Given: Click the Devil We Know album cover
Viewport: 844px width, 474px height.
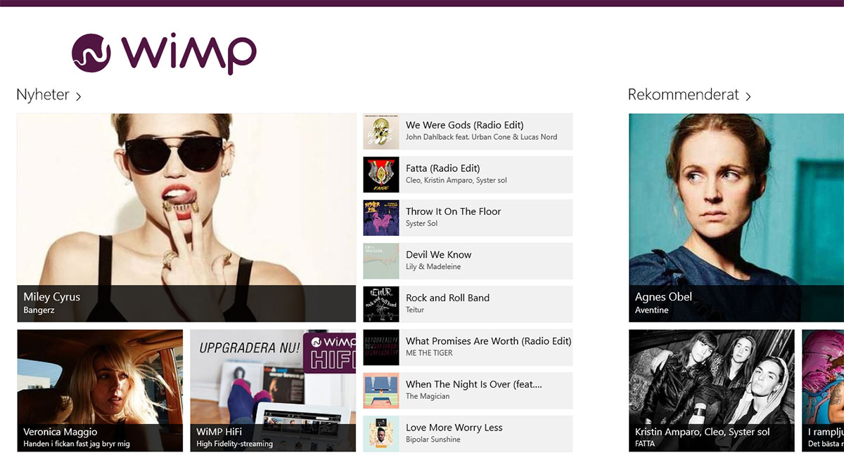Looking at the screenshot, I should click(x=381, y=261).
